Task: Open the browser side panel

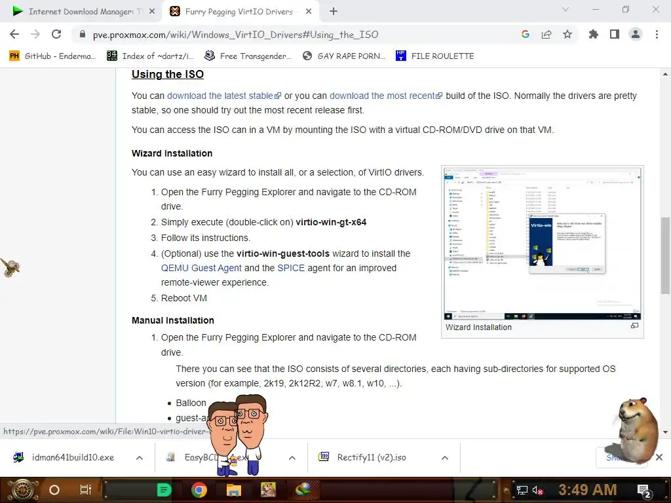Action: tap(615, 34)
